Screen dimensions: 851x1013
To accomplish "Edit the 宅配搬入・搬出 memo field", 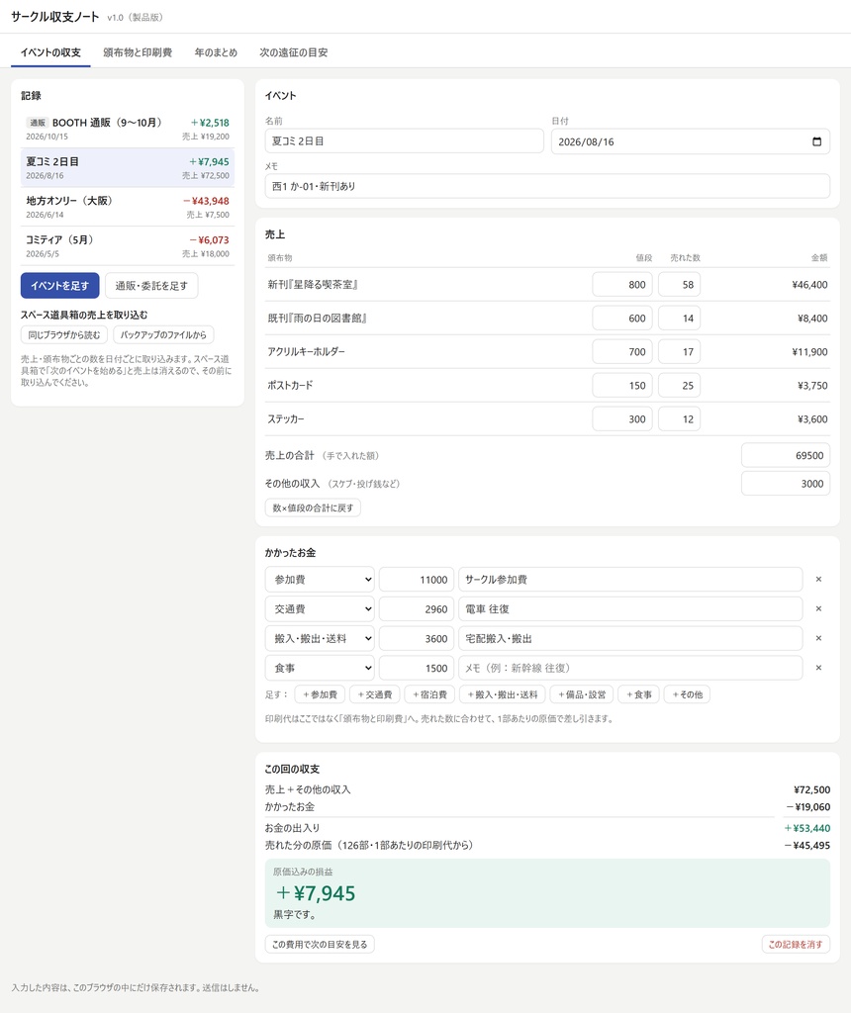I will pos(630,638).
